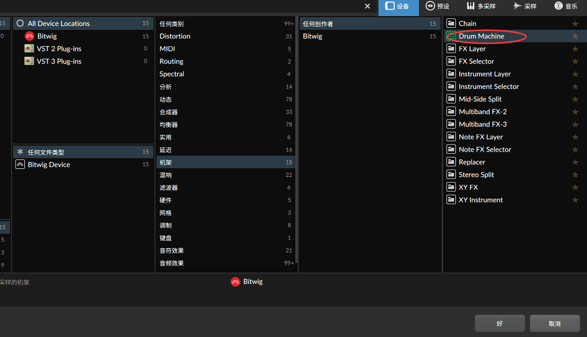
Task: Select the Distortion category
Action: [226, 36]
